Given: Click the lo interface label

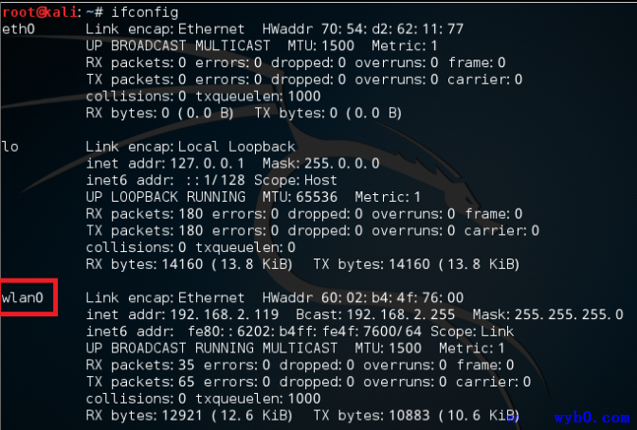Looking at the screenshot, I should 10,147.
